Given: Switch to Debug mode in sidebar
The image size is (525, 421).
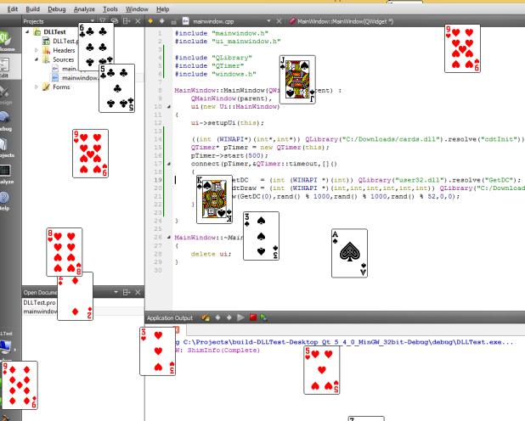Looking at the screenshot, I should tap(5, 121).
